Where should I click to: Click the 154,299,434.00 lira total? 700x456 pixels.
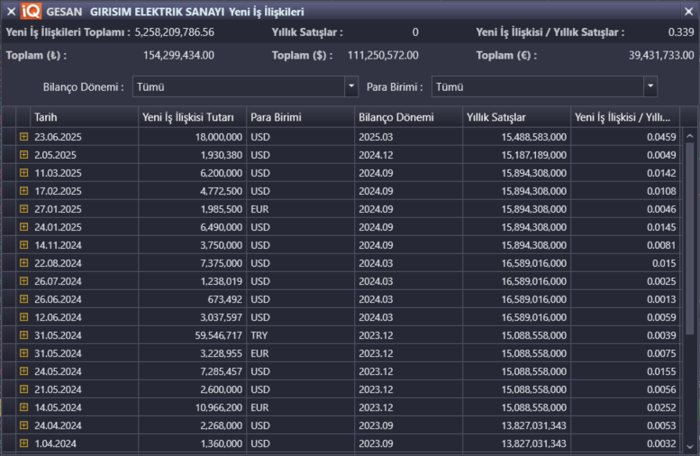(x=178, y=55)
